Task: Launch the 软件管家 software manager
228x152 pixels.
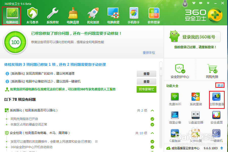Action: [x=154, y=15]
